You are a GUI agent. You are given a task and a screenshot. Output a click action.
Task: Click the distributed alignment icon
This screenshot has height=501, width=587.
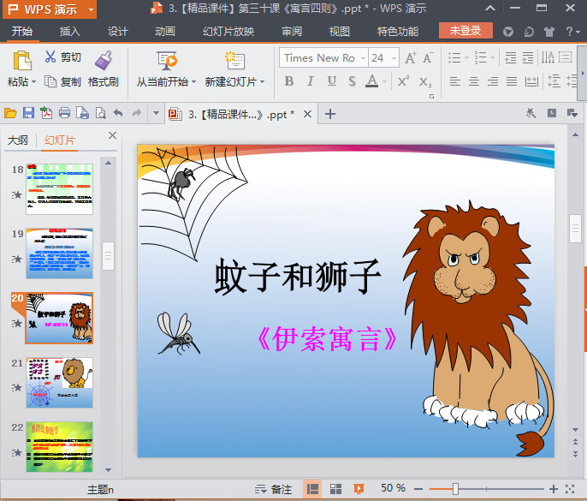[531, 81]
